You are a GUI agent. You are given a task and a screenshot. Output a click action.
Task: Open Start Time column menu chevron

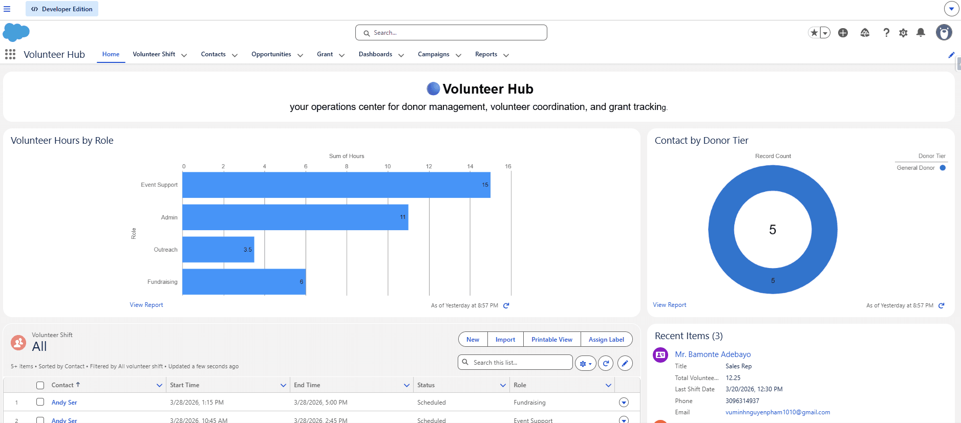coord(283,385)
